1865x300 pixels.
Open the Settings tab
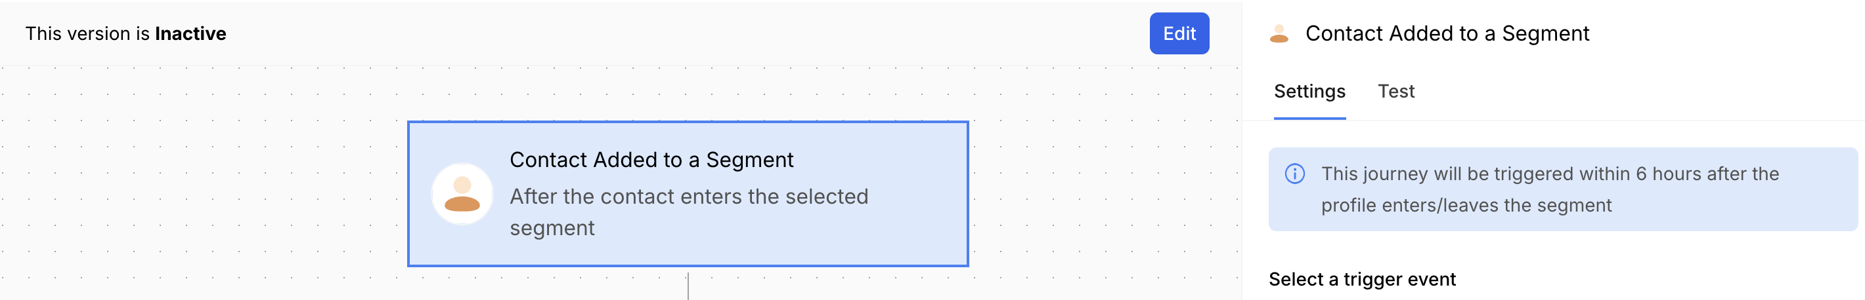[x=1309, y=91]
